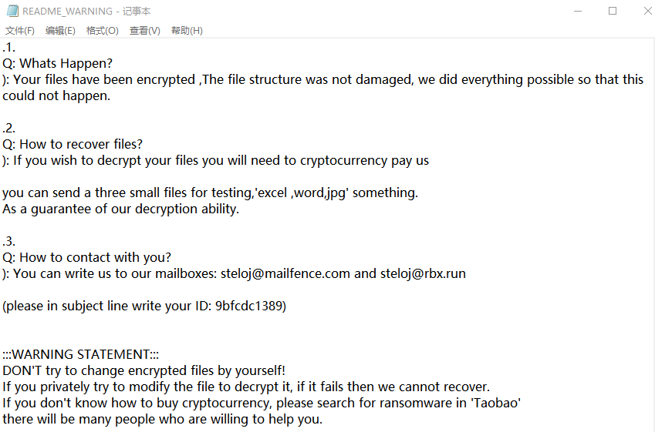Open the 格式(O) menu

[102, 31]
